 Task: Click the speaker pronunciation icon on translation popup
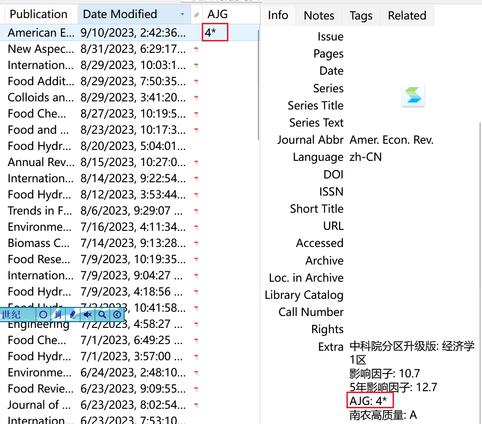coord(87,315)
